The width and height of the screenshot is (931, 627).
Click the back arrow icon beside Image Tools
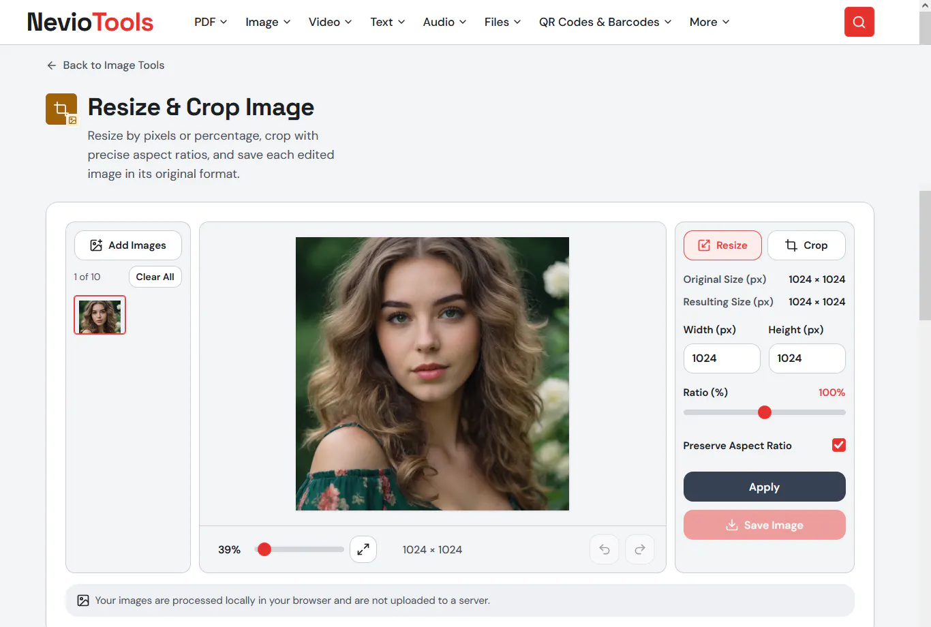coord(52,65)
